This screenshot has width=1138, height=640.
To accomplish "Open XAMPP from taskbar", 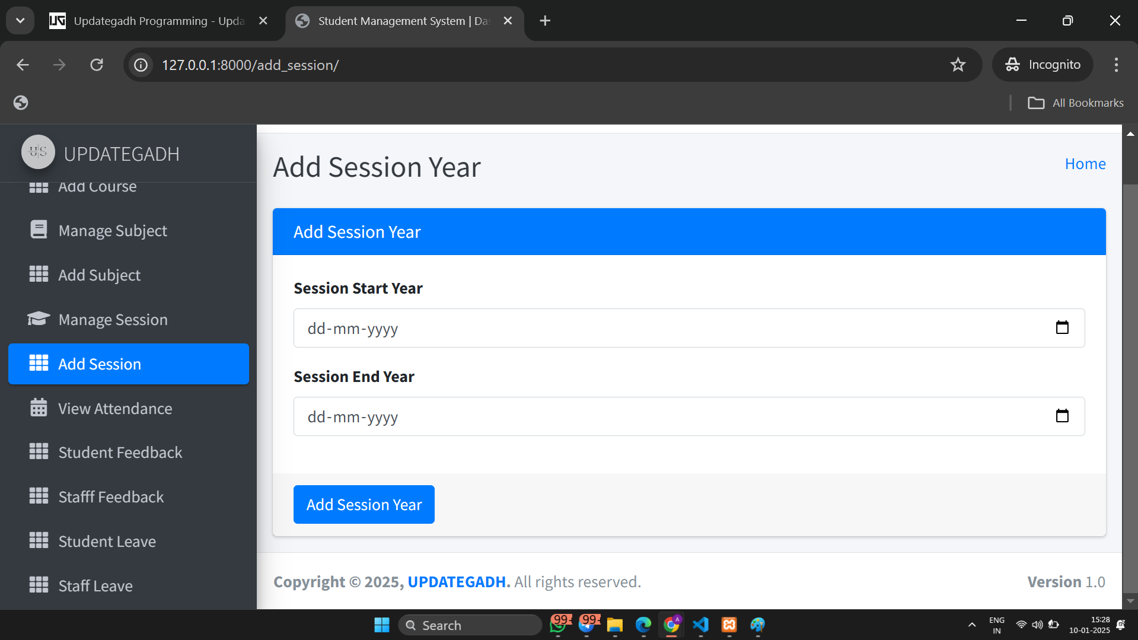I will point(729,625).
